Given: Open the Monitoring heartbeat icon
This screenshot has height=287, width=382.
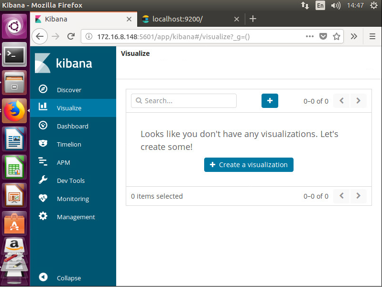Looking at the screenshot, I should pos(43,198).
